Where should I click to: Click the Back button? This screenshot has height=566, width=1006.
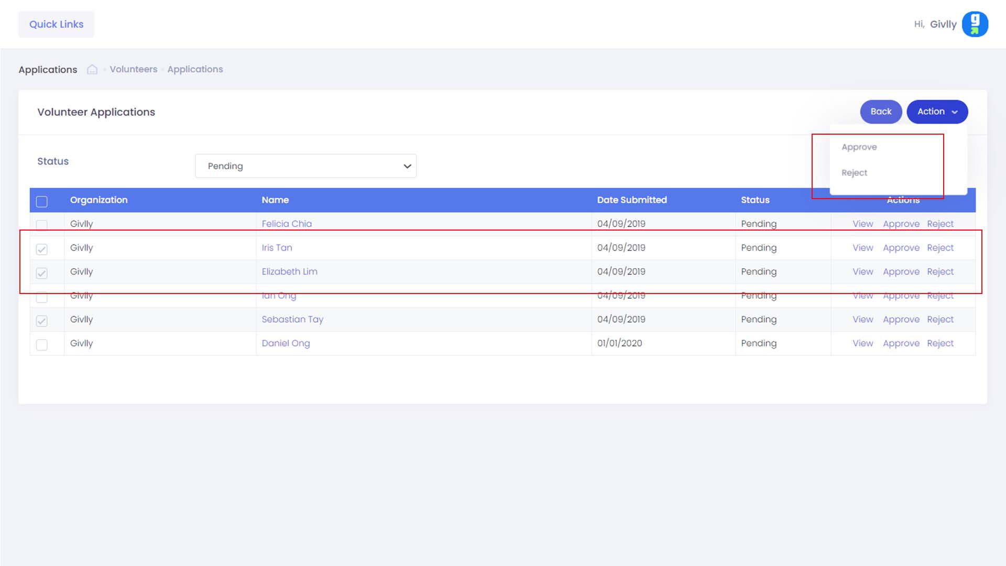880,112
